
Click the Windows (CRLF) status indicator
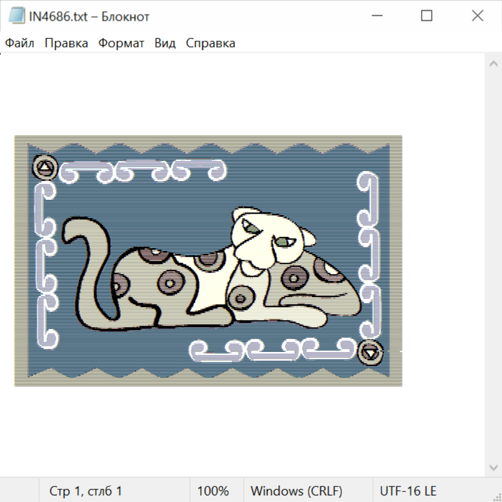[x=296, y=491]
